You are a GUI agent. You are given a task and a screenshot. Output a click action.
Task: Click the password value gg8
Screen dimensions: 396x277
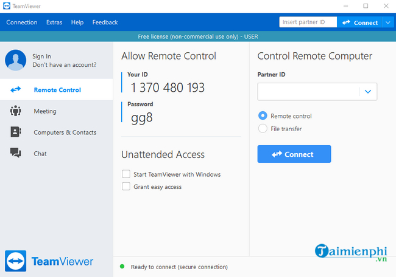[142, 118]
